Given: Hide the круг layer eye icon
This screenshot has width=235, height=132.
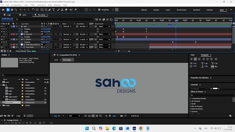Looking at the screenshot, I should coord(2,27).
